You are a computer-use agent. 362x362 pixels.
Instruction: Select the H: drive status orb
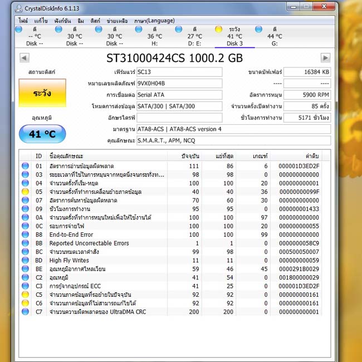139,29
